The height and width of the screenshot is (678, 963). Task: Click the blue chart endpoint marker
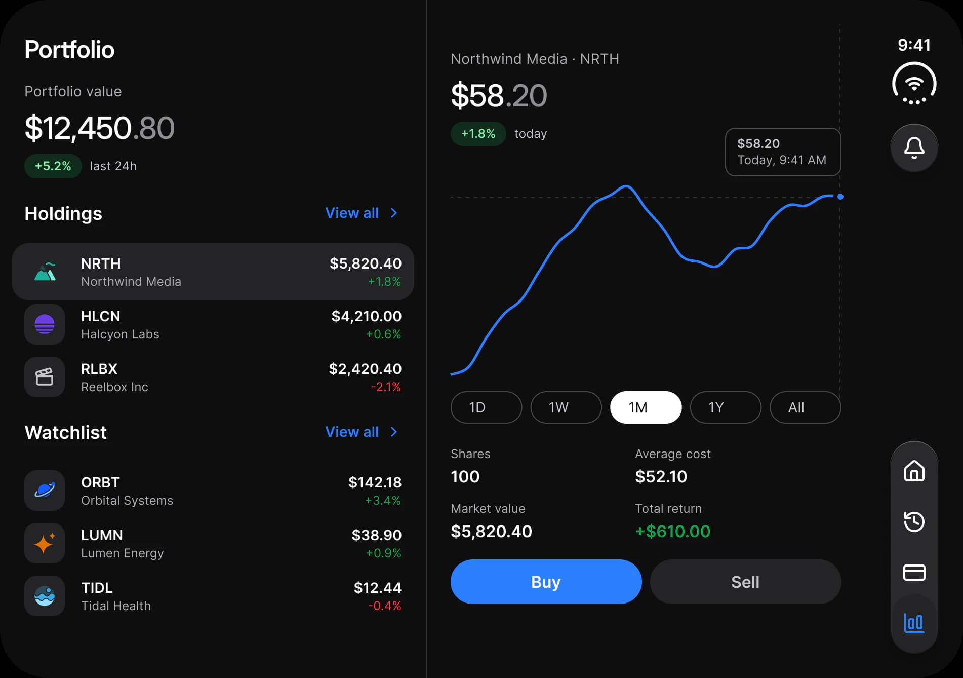840,197
